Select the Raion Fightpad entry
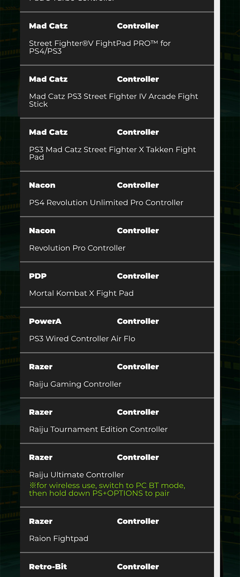 click(x=58, y=539)
